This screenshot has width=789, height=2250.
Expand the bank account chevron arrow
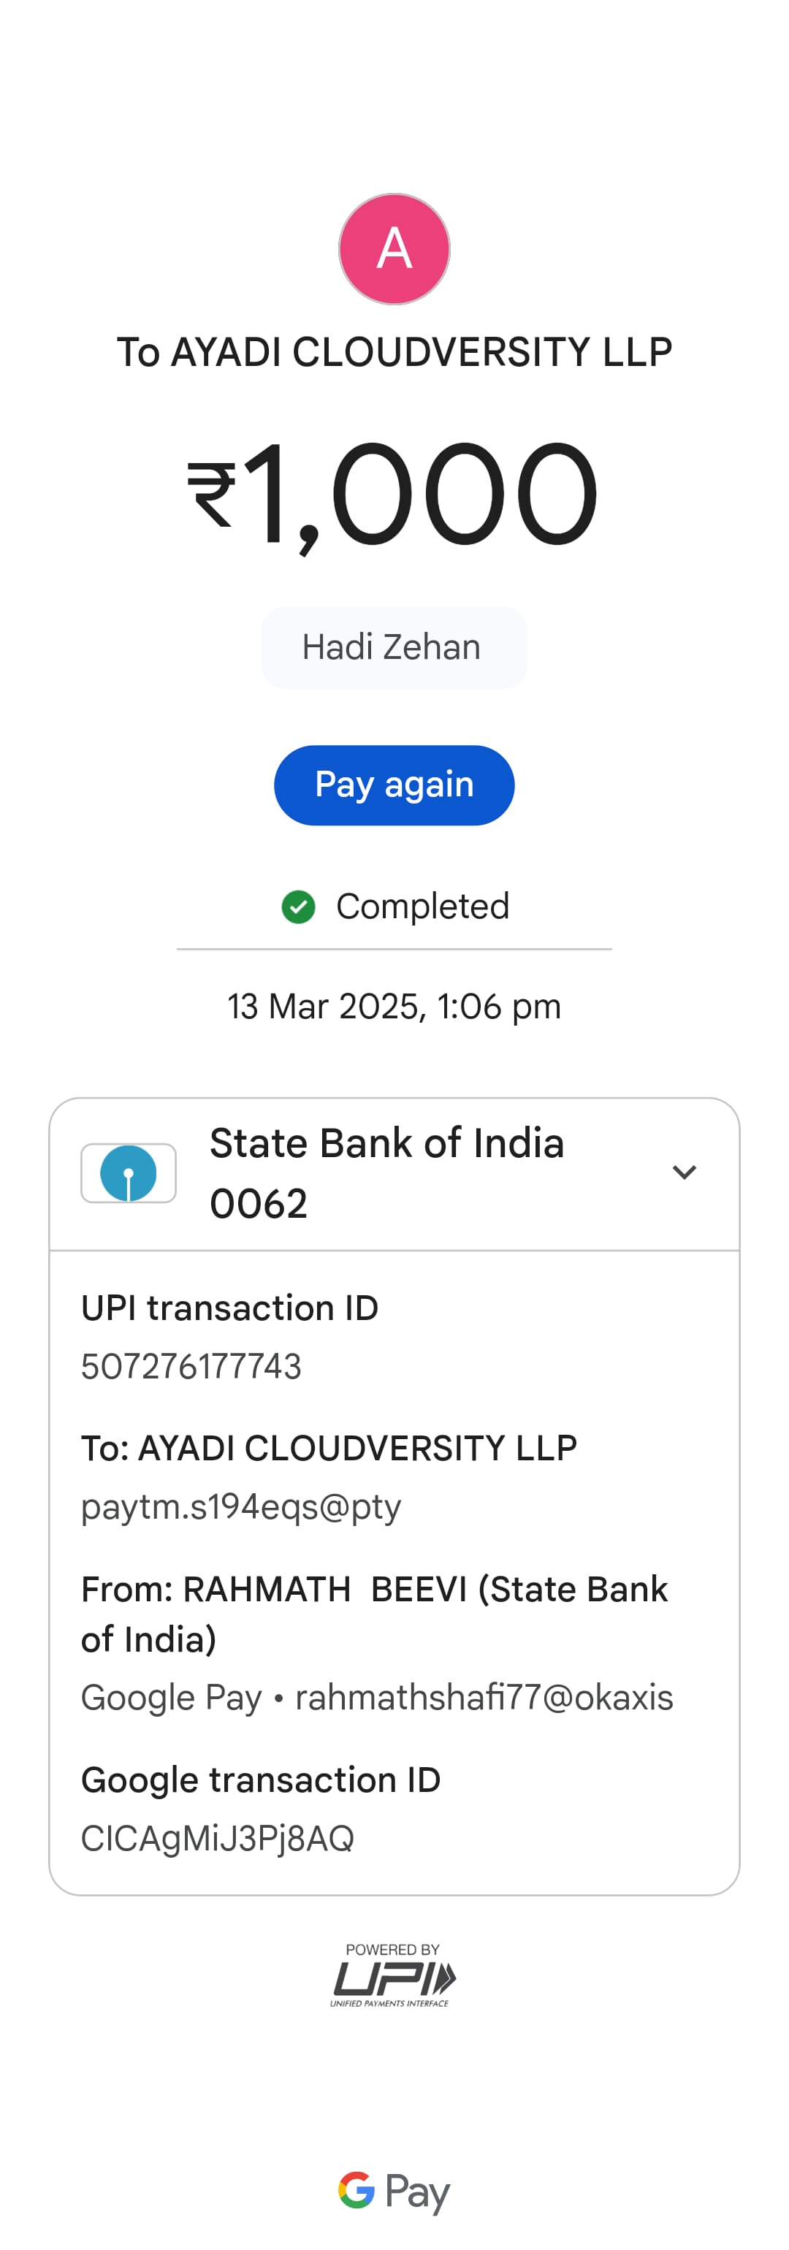(x=684, y=1172)
